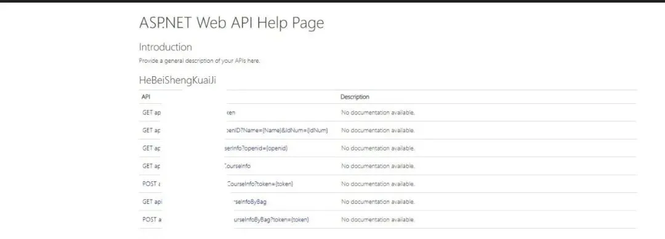Open the GET link with Name and IdNum parameters
The image size is (665, 239).
pyautogui.click(x=235, y=130)
